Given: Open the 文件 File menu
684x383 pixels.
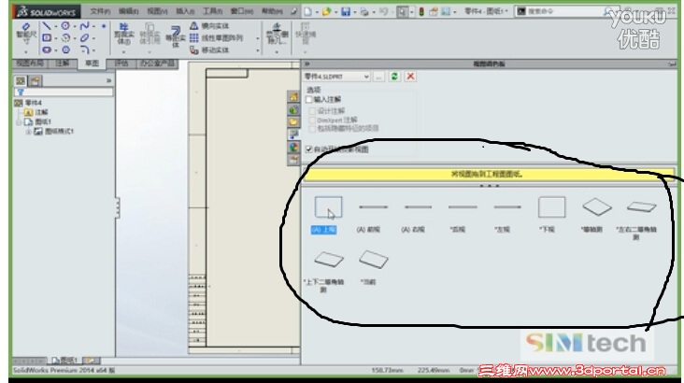Looking at the screenshot, I should [x=100, y=11].
